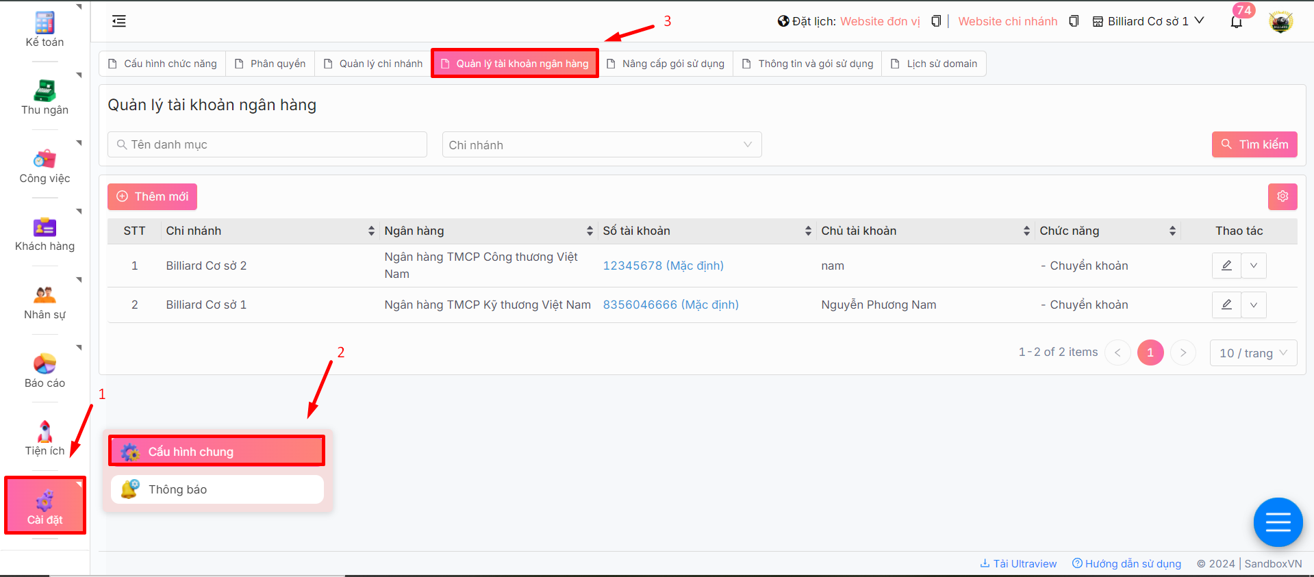
Task: Expand the Chi nhánh filter dropdown
Action: (601, 144)
